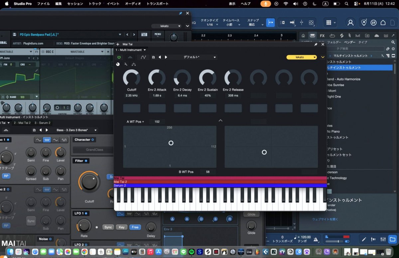The width and height of the screenshot is (399, 258).
Task: Click the LFO 1 Free button
Action: point(135,227)
